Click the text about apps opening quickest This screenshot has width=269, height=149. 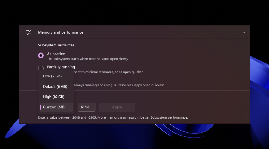[x=119, y=85]
